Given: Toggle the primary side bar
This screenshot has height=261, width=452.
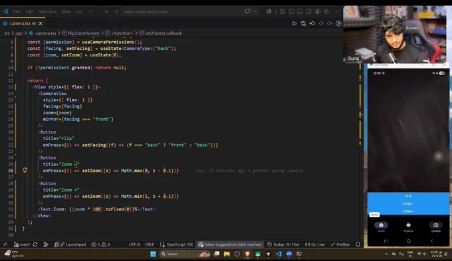Looking at the screenshot, I should [291, 11].
